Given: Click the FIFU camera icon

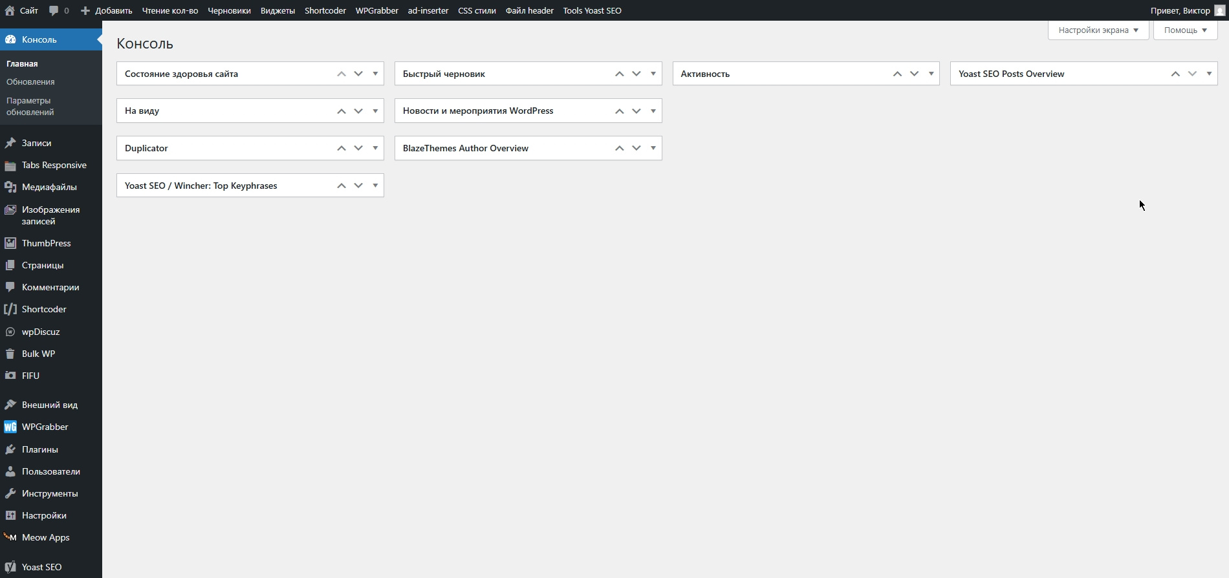Looking at the screenshot, I should (x=10, y=376).
